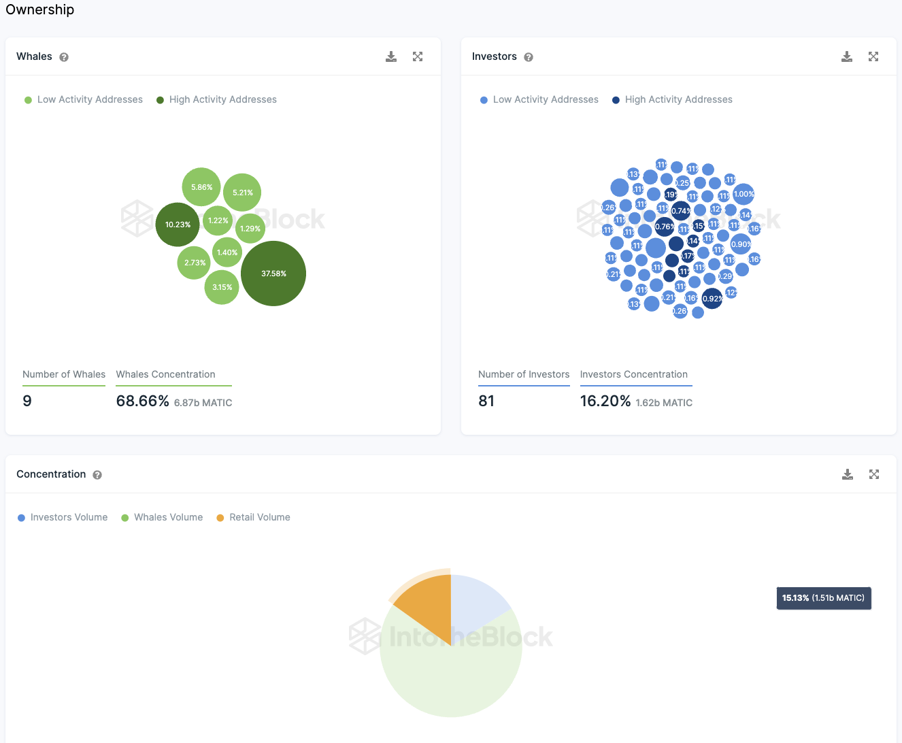Click the 1.00% investor bubble
This screenshot has height=743, width=902.
click(x=744, y=194)
